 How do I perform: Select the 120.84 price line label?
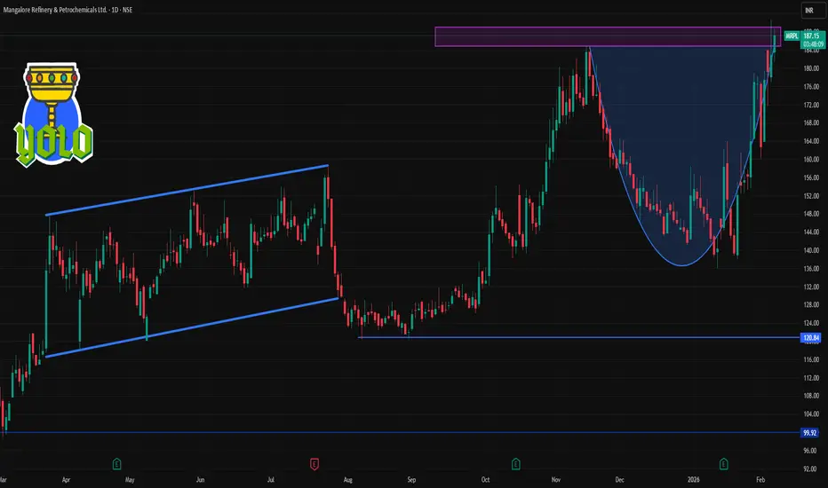point(810,338)
